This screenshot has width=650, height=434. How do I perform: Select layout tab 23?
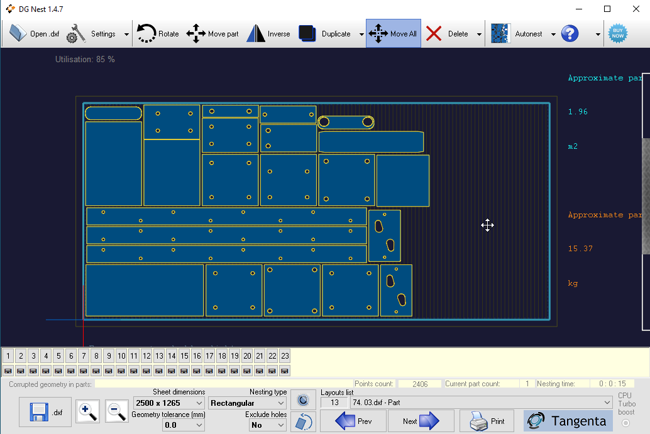coord(285,355)
